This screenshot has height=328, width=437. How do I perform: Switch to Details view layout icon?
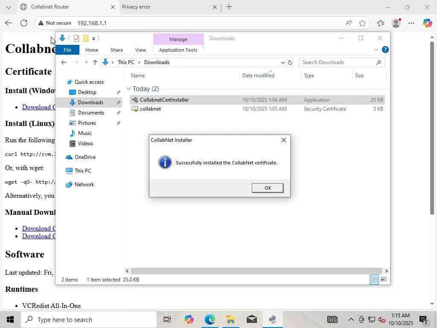(x=374, y=279)
